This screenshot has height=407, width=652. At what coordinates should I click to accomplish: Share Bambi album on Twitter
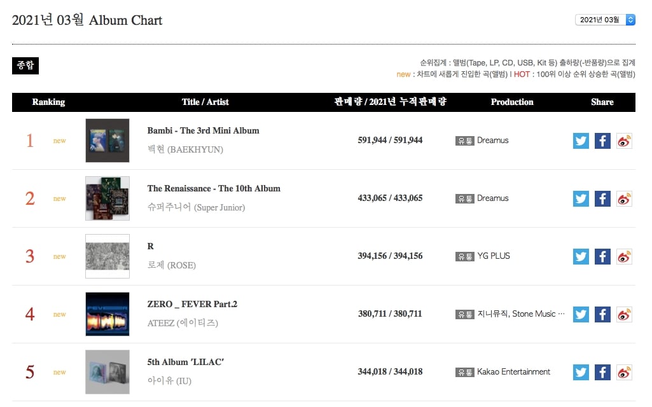[x=581, y=141]
